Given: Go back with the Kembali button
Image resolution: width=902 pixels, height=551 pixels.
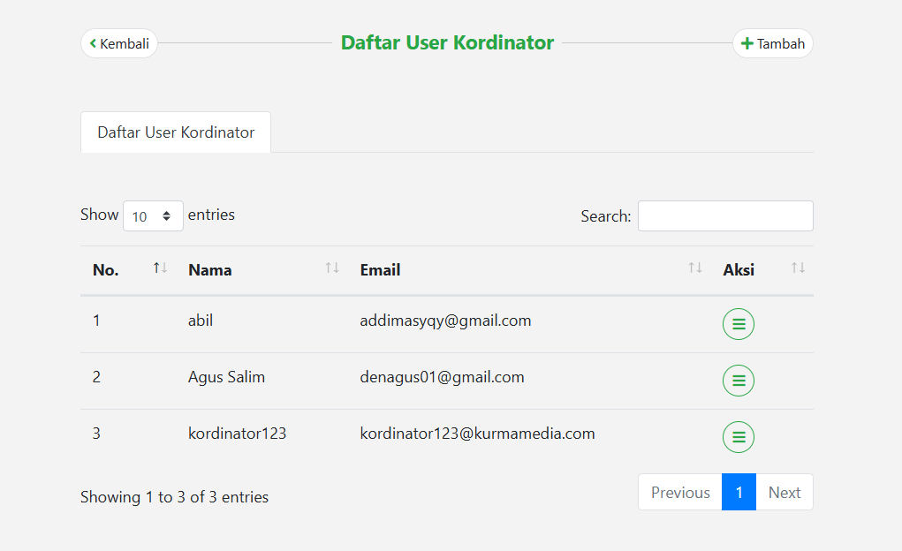Looking at the screenshot, I should coord(119,43).
